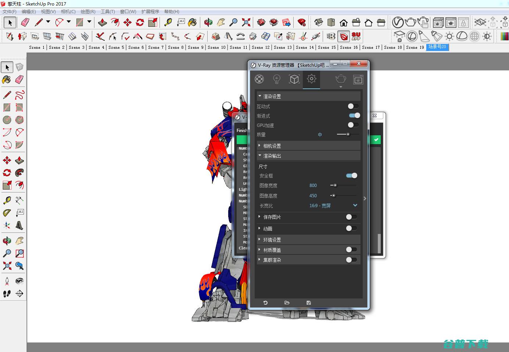The width and height of the screenshot is (509, 352).
Task: Switch to the Szene 5 scene tab
Action: pyautogui.click(x=116, y=47)
